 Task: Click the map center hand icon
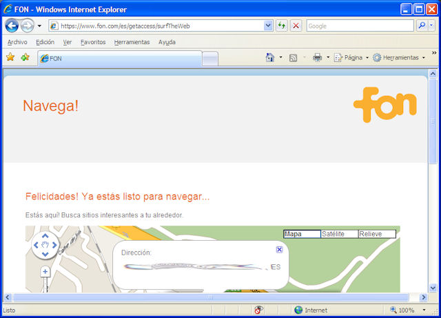(x=45, y=245)
